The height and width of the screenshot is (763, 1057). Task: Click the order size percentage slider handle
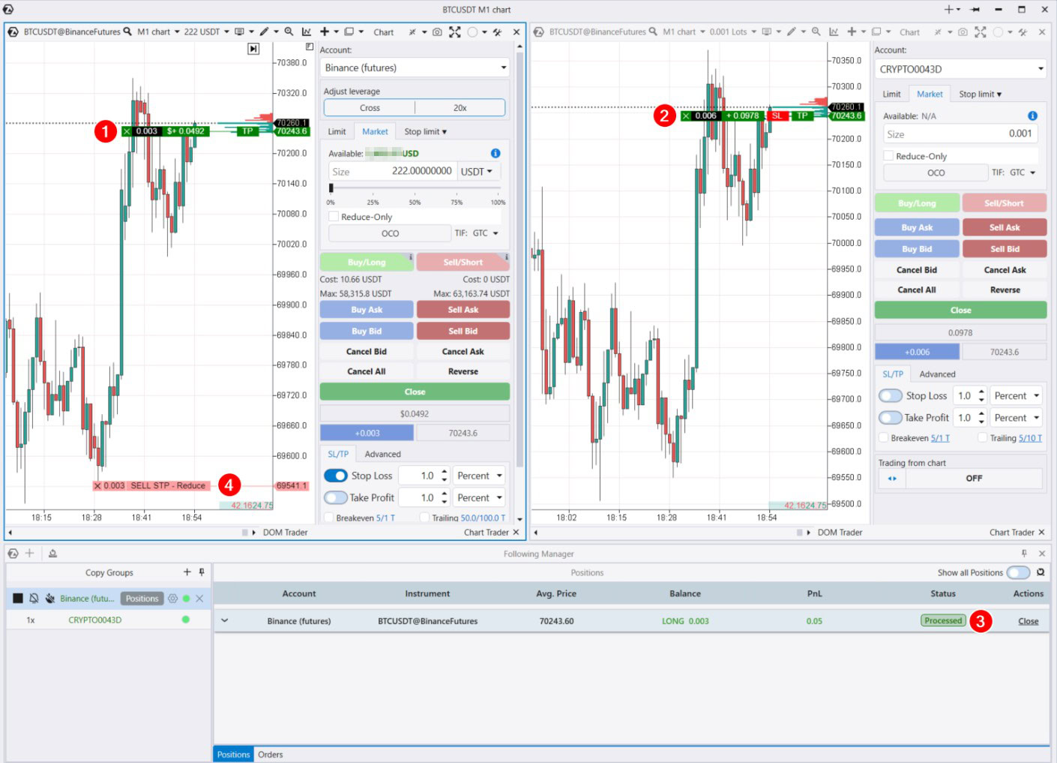[x=331, y=188]
